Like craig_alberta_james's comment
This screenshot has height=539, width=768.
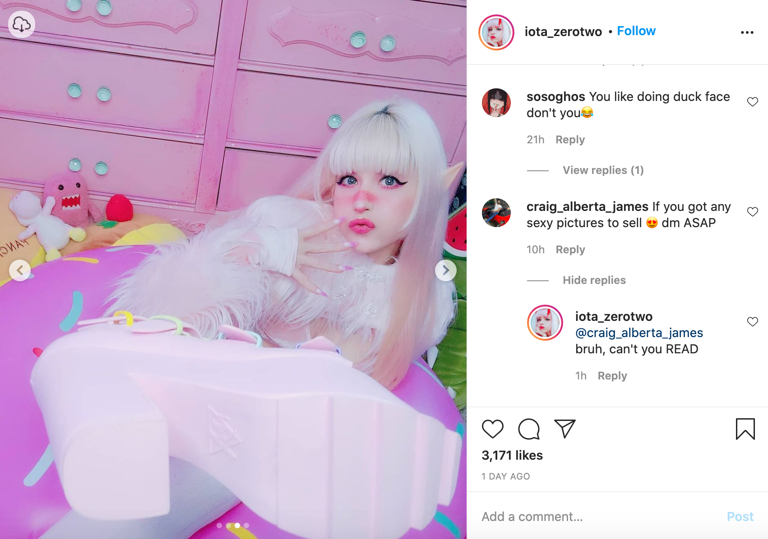click(x=752, y=212)
